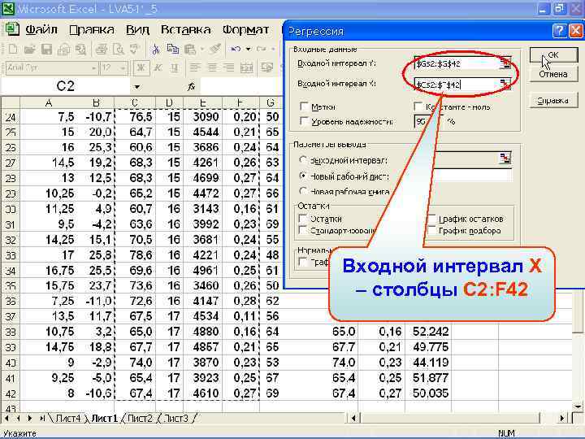Click the Paste clipboard icon

(x=190, y=50)
